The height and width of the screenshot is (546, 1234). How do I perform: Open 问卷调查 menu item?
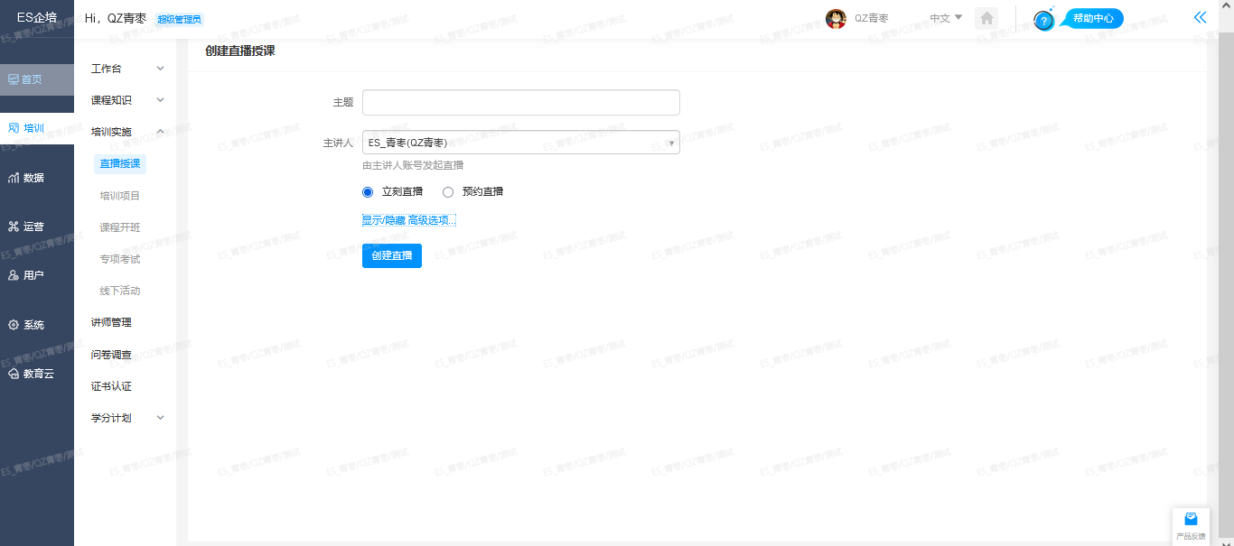coord(111,355)
